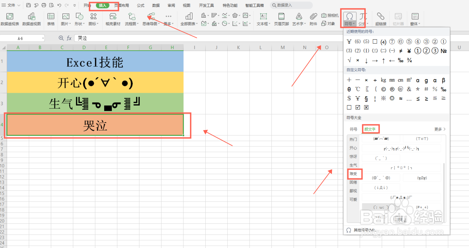Open the Name Box dropdown showing A4
The image size is (469, 248).
(x=43, y=38)
